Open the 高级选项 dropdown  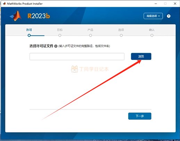pyautogui.click(x=153, y=16)
